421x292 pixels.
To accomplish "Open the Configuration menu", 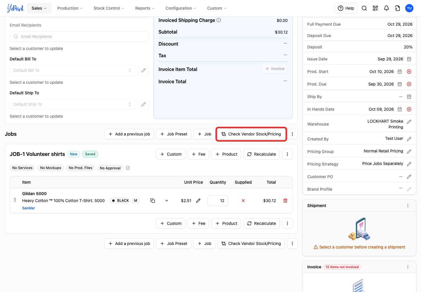I will click(181, 8).
